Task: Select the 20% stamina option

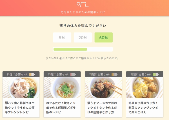Action: (83, 38)
